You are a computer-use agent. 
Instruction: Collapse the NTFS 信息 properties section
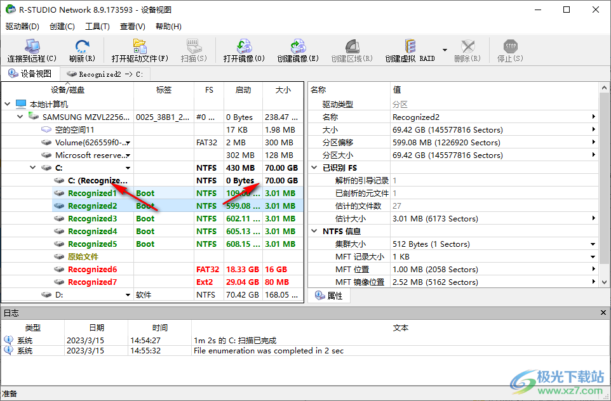tap(314, 231)
